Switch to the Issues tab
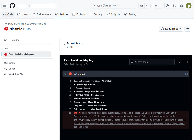Viewport: 194px width, 140px height. [23, 14]
